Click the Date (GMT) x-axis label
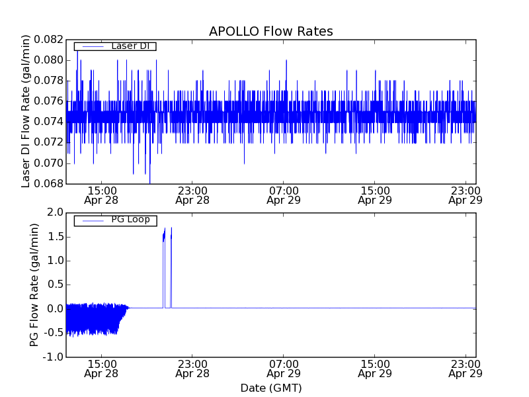529x397 pixels. [270, 388]
